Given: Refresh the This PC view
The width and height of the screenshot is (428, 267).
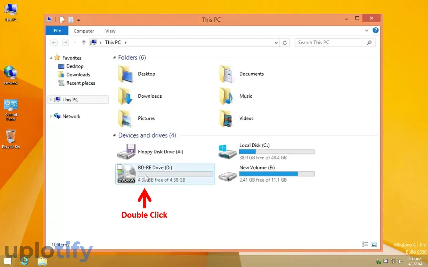Looking at the screenshot, I should [285, 43].
